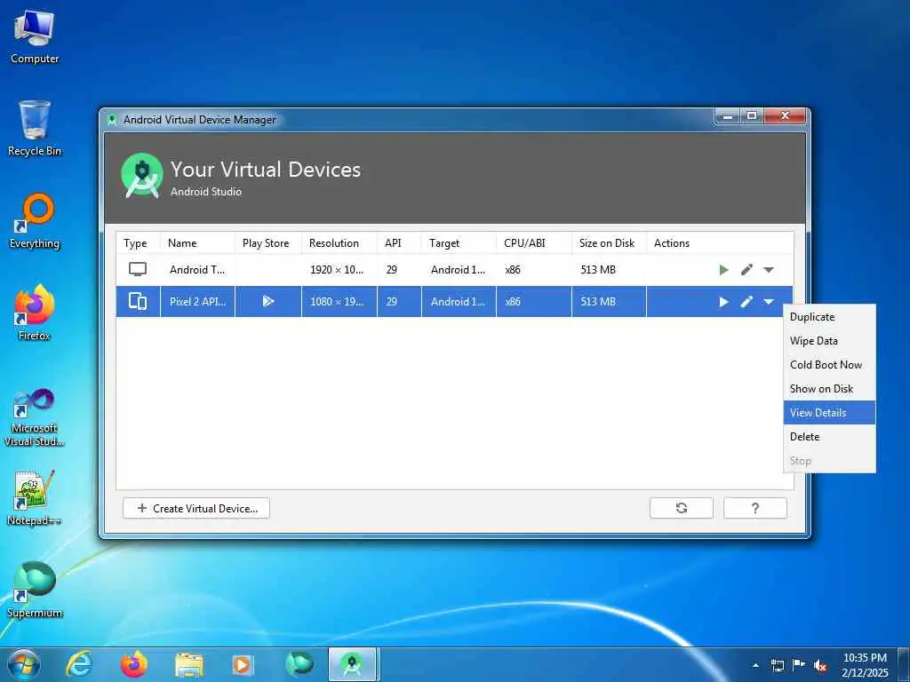Open the Firefox desktop shortcut
The height and width of the screenshot is (682, 910).
[35, 313]
